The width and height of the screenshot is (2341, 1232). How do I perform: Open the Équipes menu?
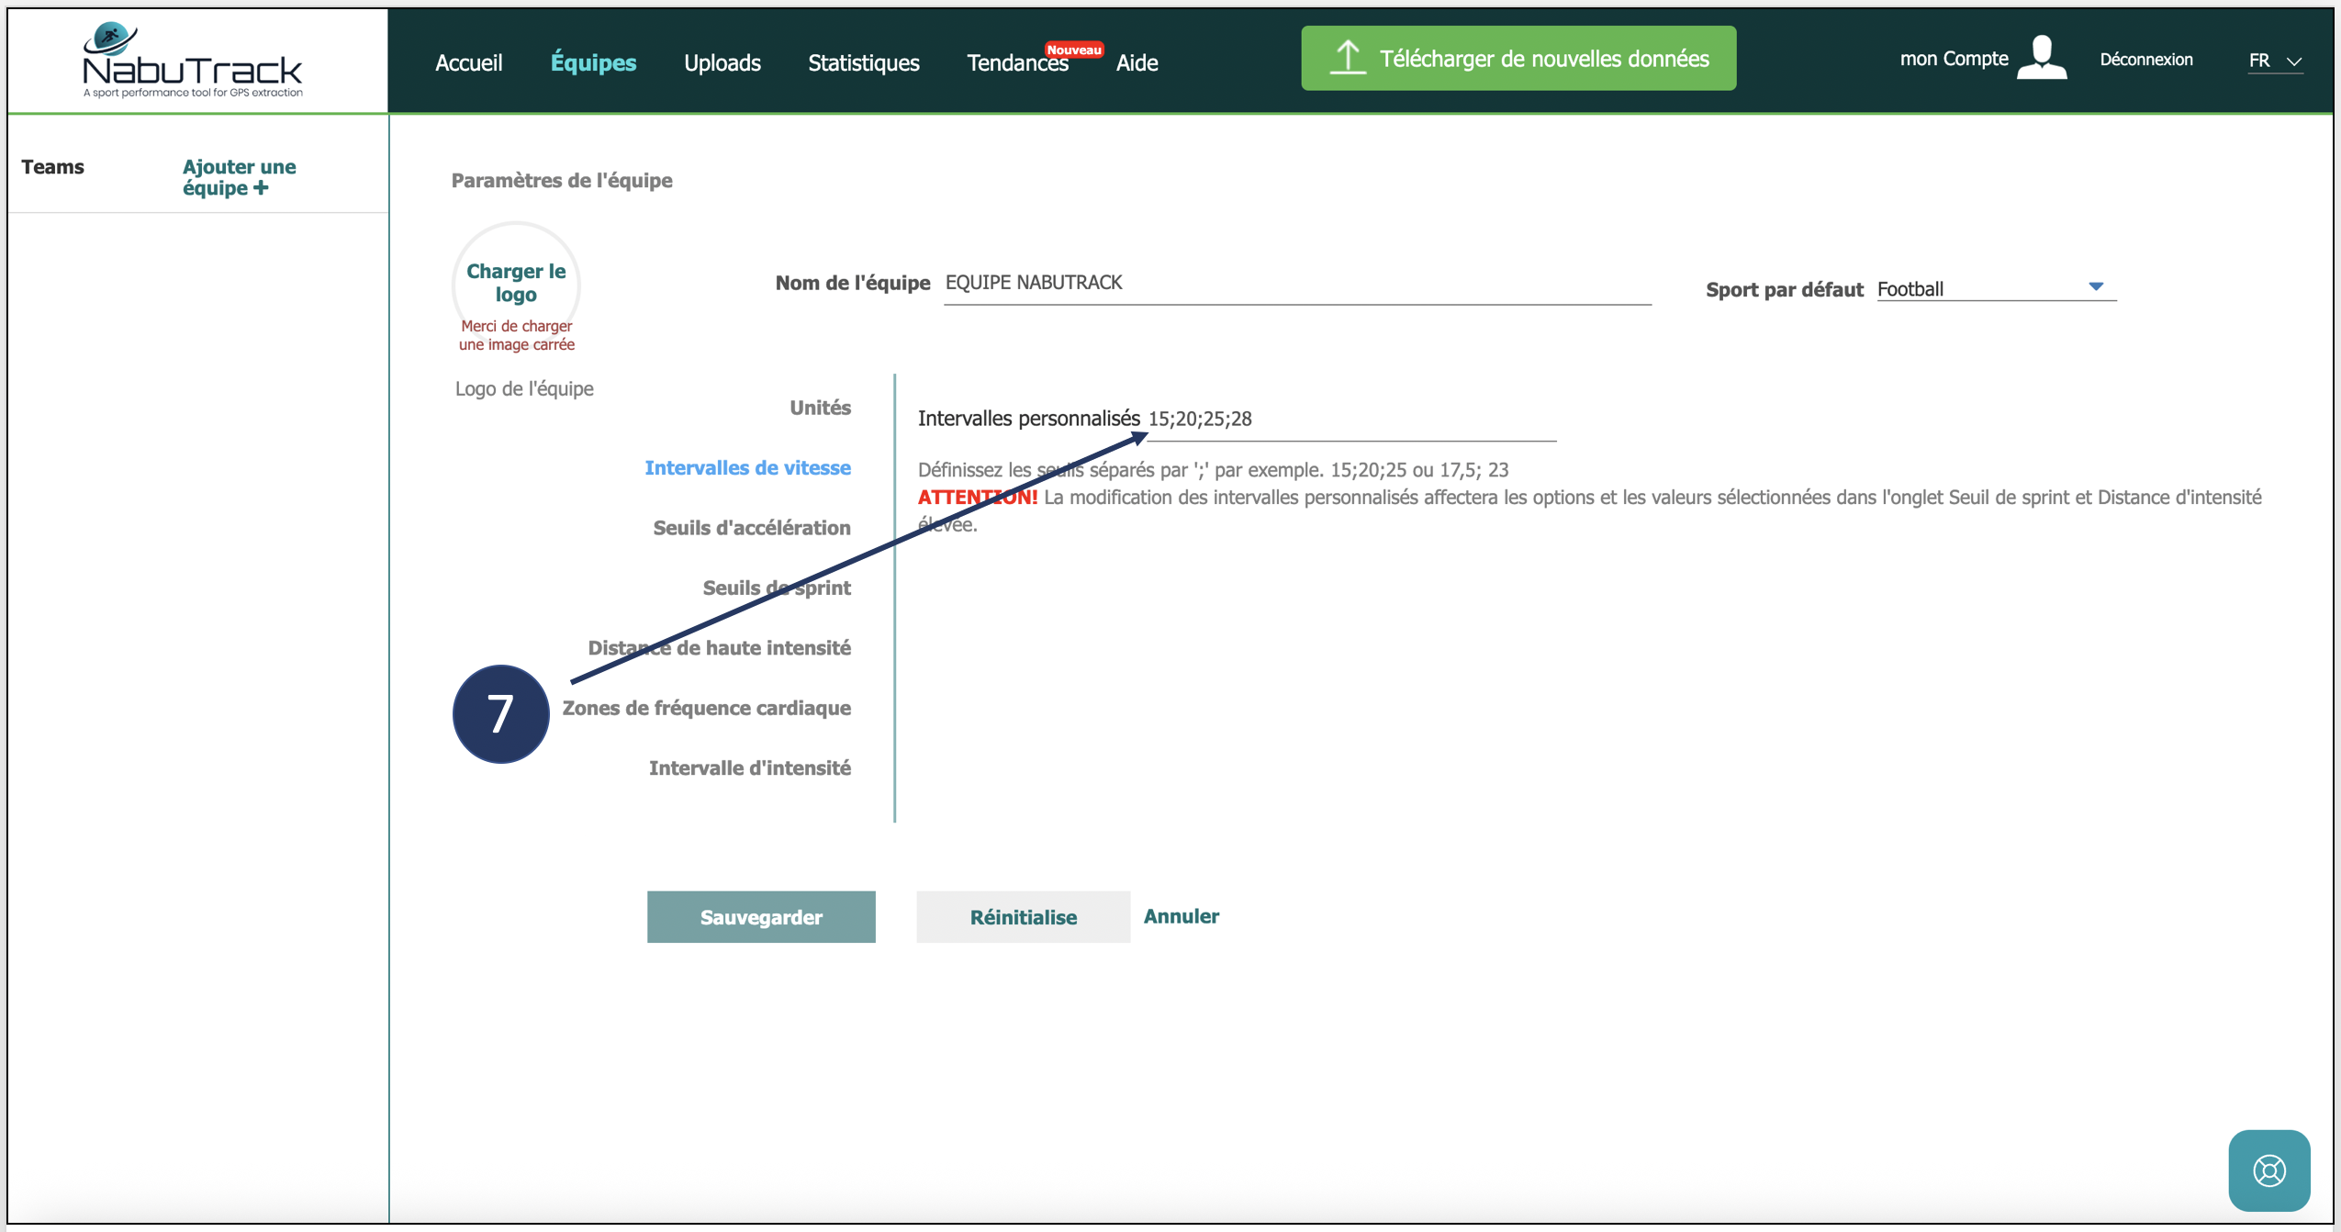pos(593,62)
